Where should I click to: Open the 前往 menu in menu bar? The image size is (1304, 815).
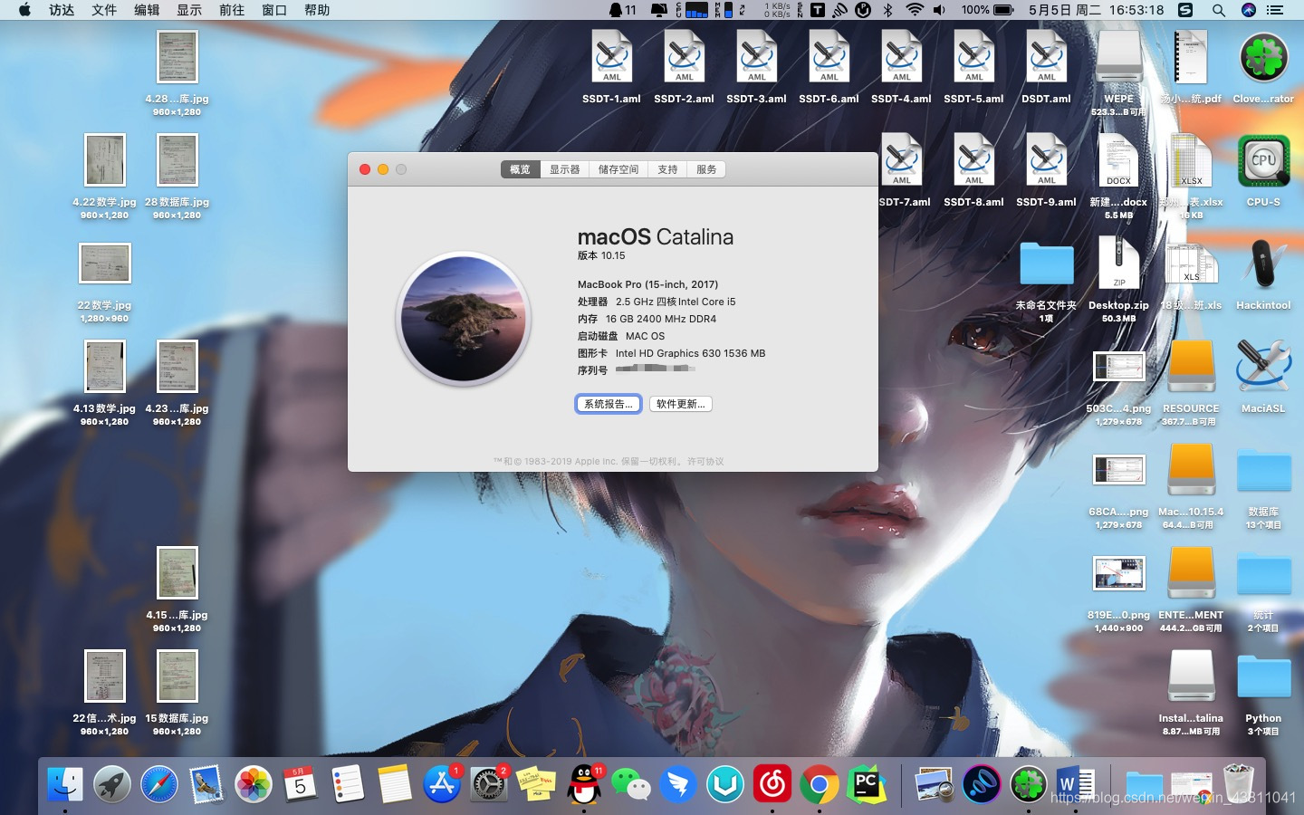(232, 10)
